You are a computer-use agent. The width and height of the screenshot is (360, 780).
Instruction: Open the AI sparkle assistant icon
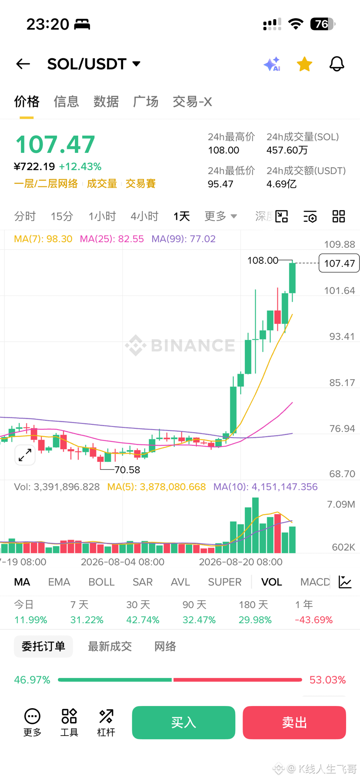(272, 64)
